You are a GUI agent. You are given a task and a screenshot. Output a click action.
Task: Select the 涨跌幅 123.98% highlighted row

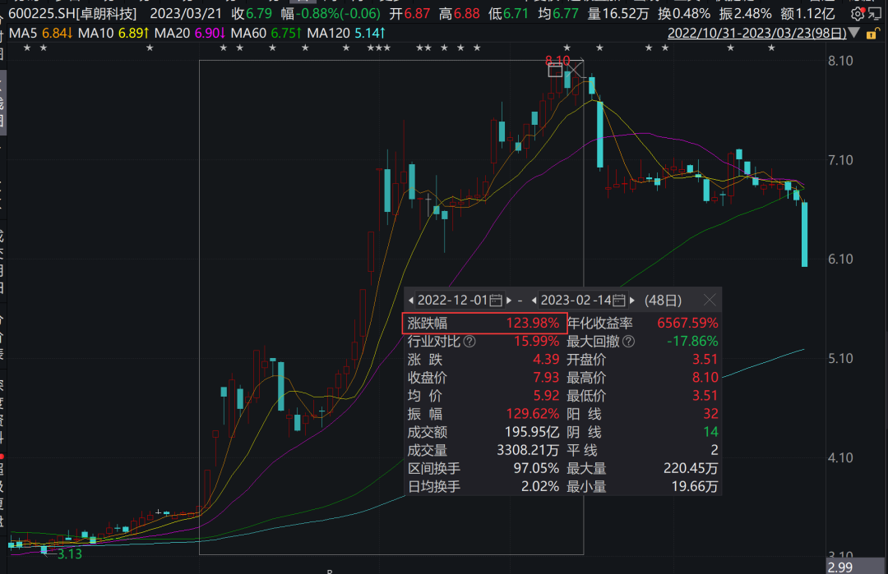484,323
